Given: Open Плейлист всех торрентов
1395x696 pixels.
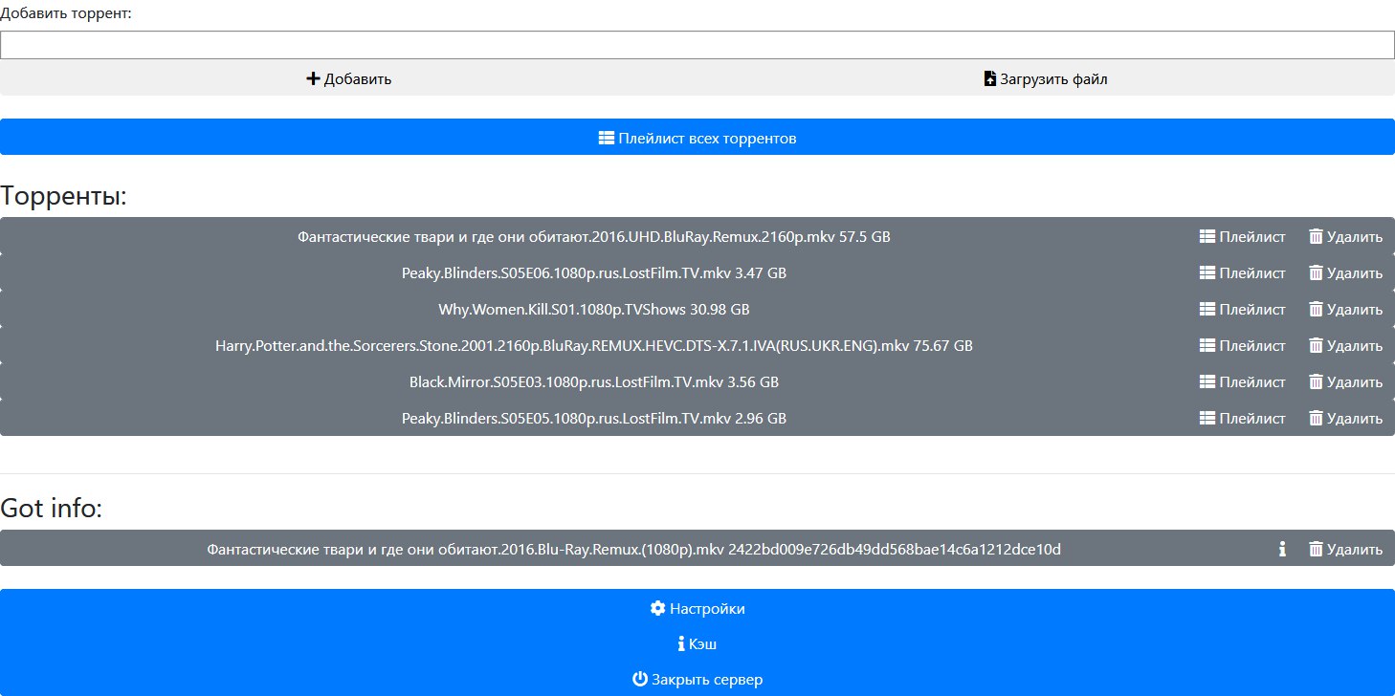Looking at the screenshot, I should tap(697, 137).
